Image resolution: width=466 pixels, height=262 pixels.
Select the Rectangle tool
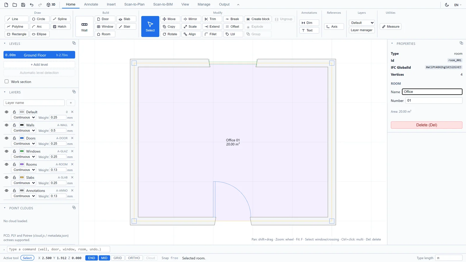(x=17, y=34)
